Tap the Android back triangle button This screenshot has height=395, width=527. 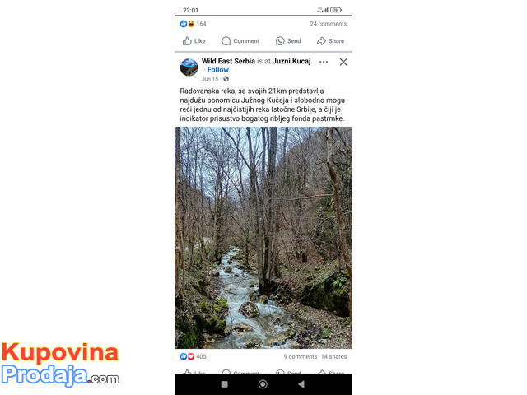click(301, 384)
